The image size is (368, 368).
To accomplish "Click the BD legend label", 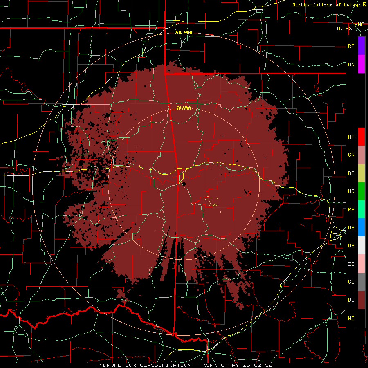I will 351,173.
